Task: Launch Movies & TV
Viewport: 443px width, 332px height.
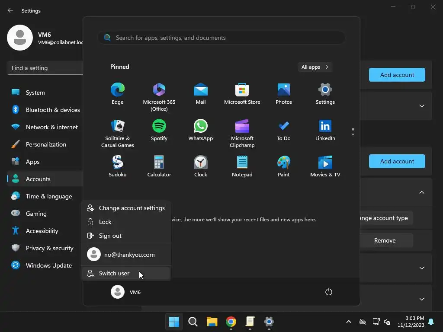Action: pos(325,166)
